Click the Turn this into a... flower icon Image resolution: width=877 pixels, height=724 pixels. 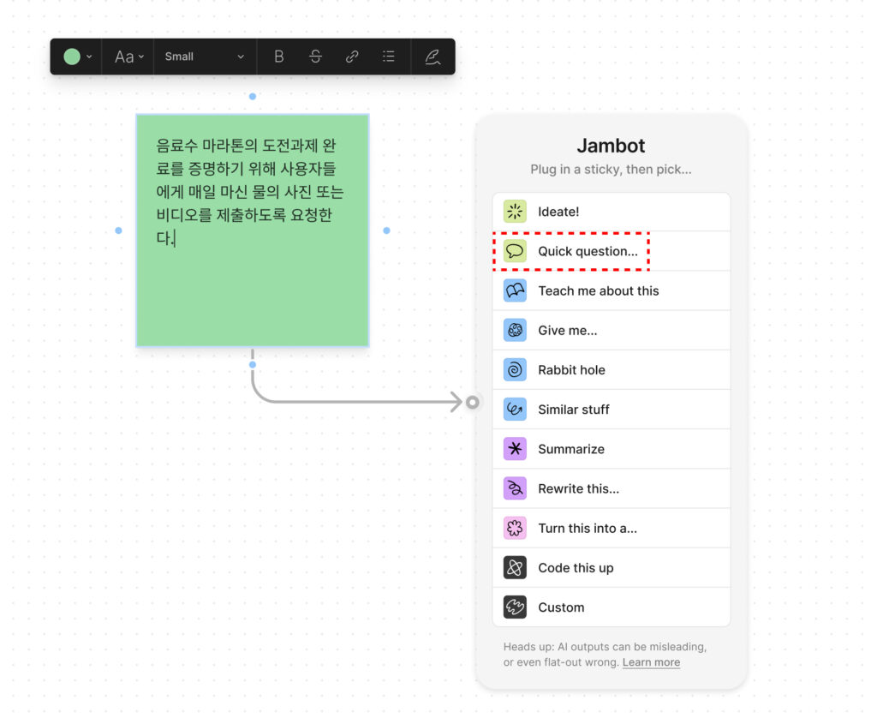pos(515,528)
